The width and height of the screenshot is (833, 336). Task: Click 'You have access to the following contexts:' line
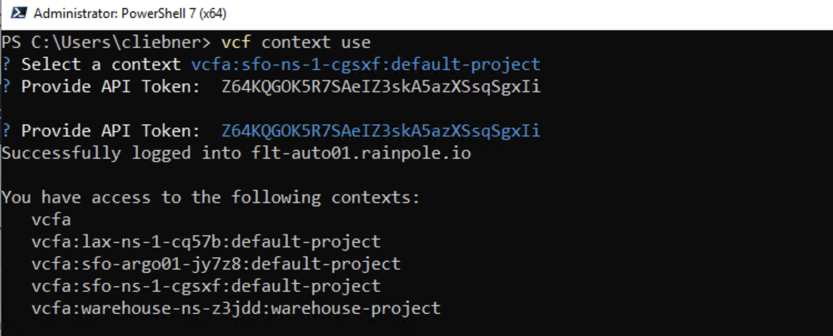pos(211,197)
